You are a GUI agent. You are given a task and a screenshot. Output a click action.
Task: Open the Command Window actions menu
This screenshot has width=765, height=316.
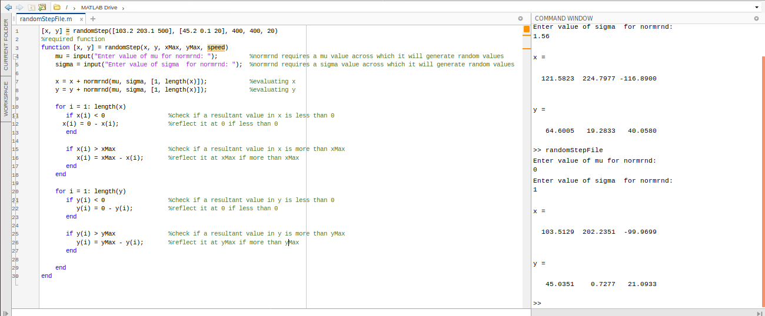coord(756,19)
